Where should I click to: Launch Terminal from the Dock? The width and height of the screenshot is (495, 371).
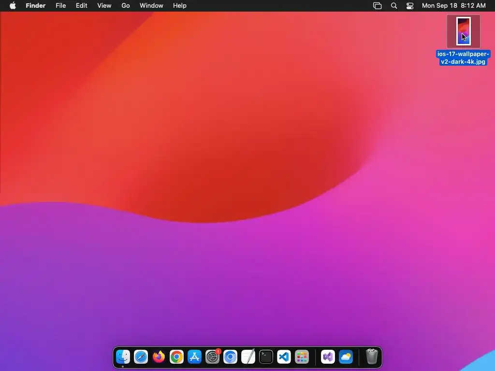click(266, 357)
